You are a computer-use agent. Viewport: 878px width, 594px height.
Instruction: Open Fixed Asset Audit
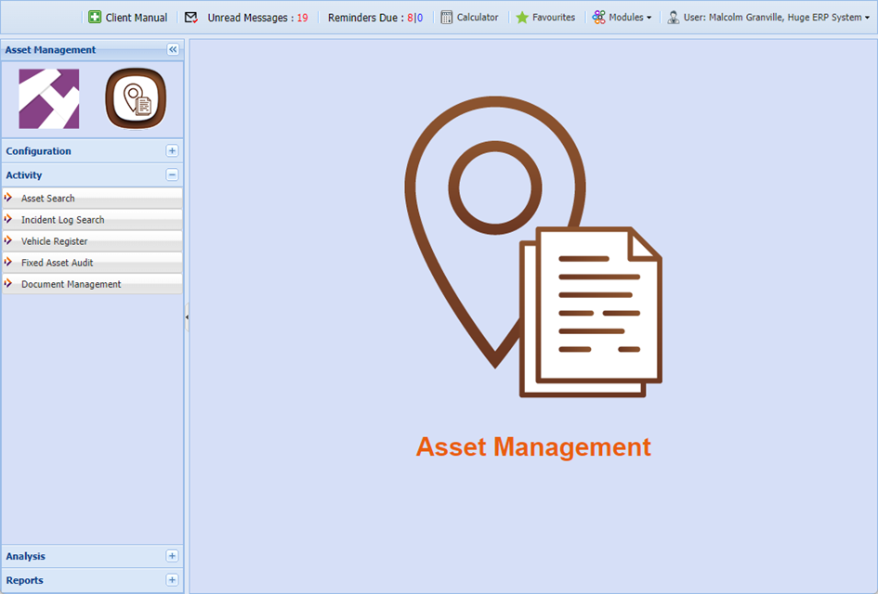coord(92,263)
